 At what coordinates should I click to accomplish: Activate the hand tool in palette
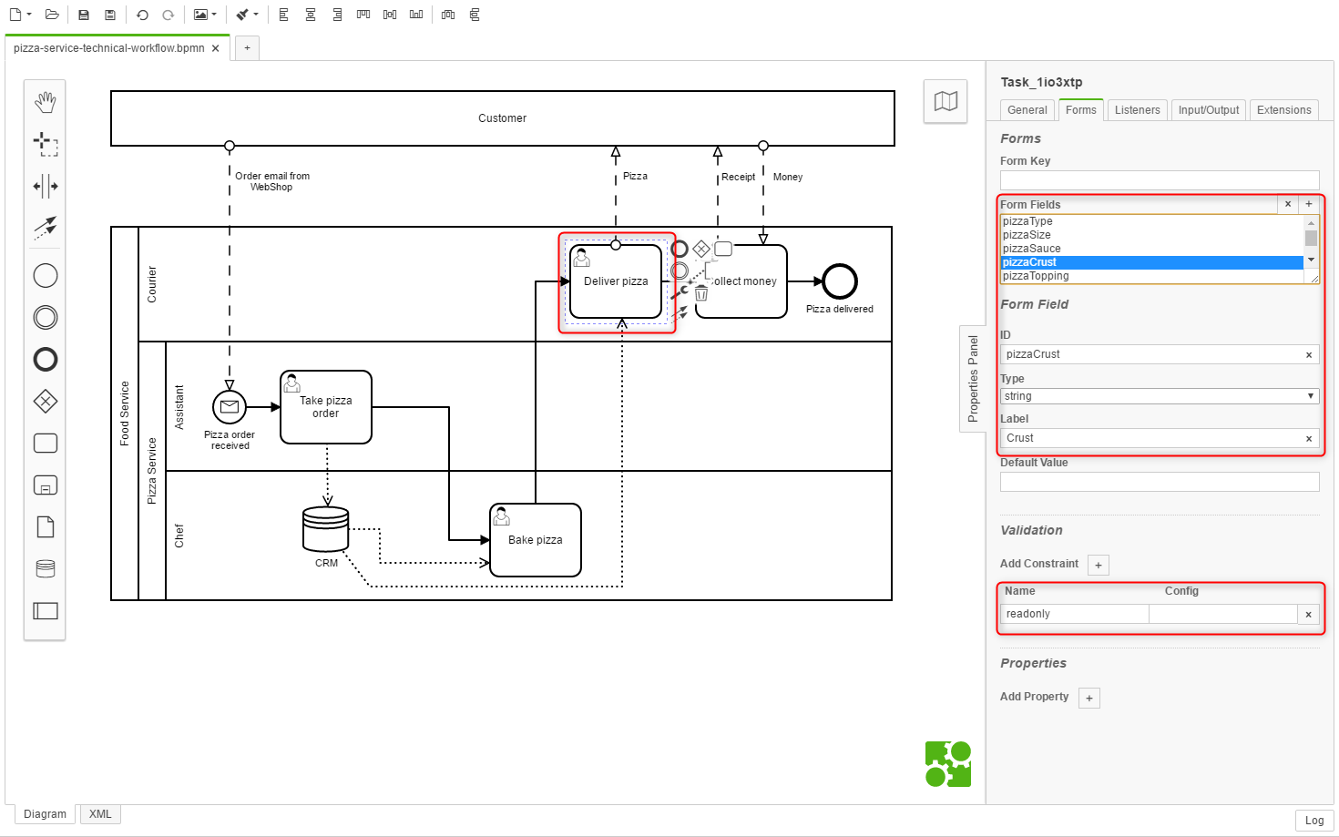click(x=46, y=102)
